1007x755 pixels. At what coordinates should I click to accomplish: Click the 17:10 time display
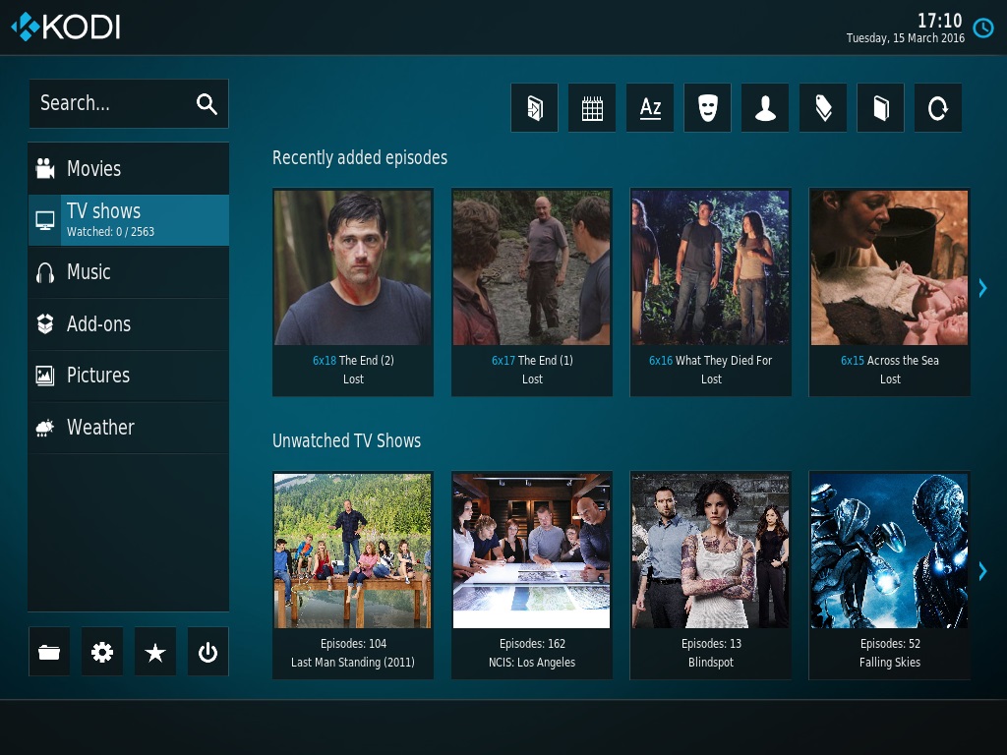pos(939,21)
